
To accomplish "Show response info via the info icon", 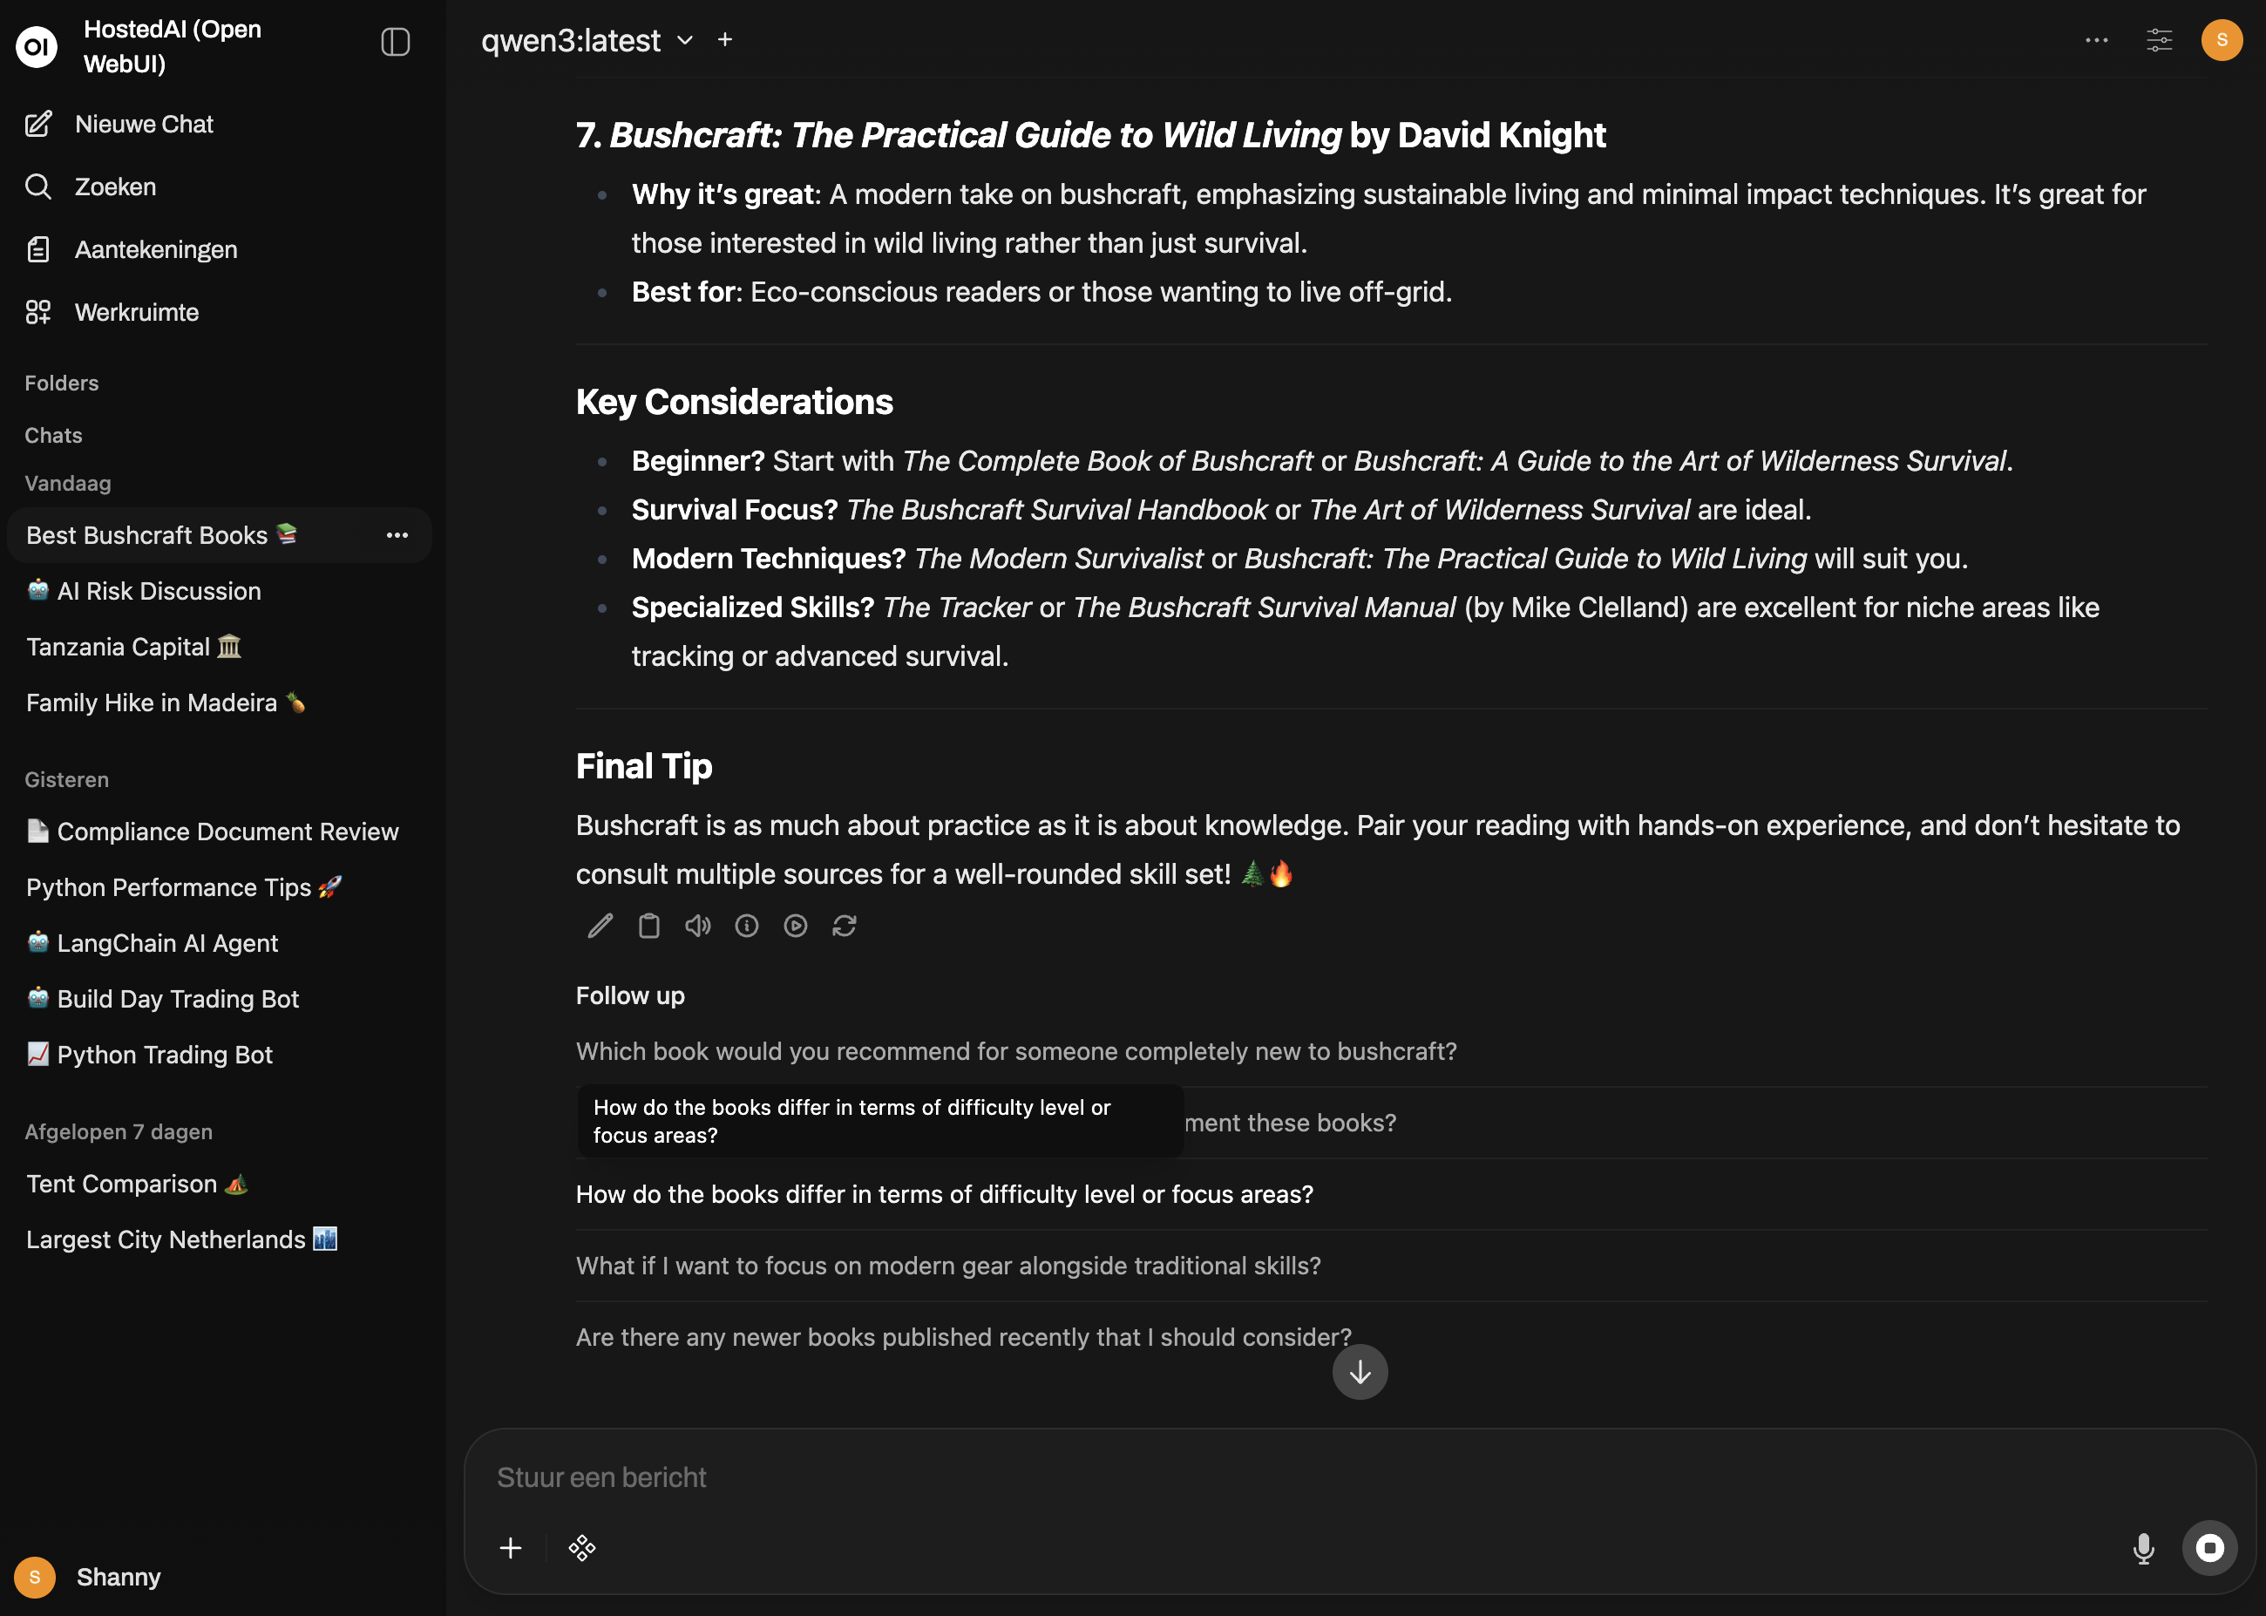I will click(746, 926).
